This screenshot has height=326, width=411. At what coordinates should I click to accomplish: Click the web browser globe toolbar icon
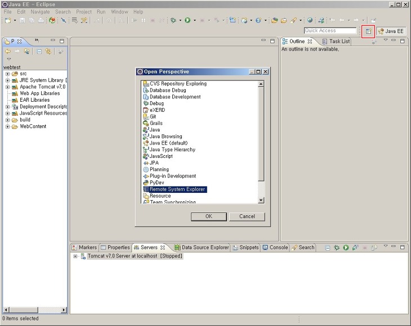coord(310,20)
